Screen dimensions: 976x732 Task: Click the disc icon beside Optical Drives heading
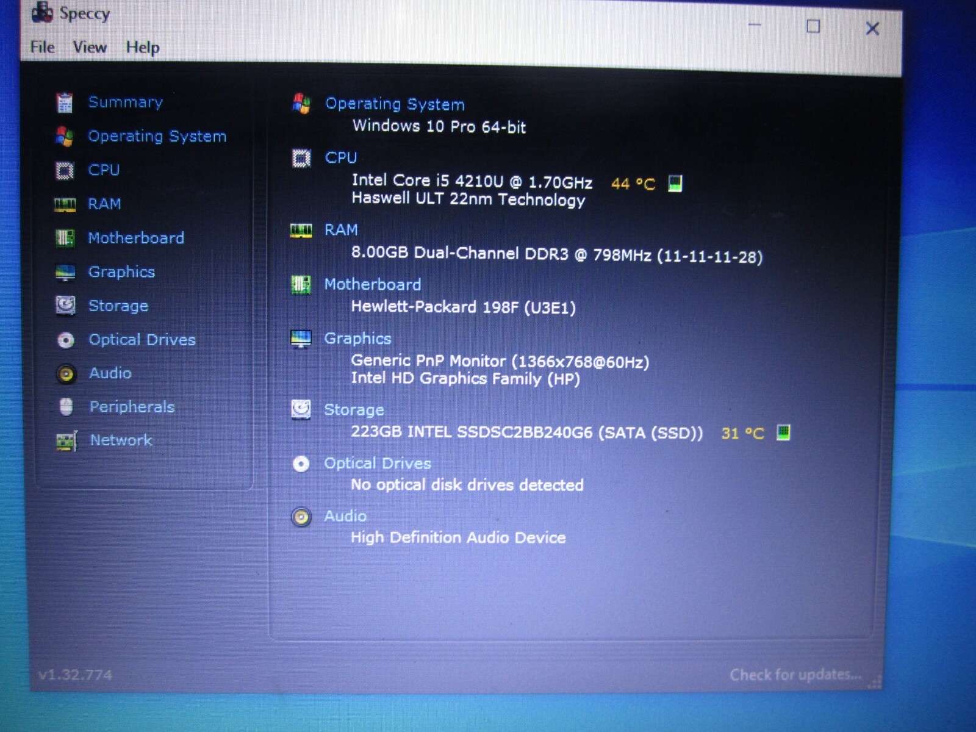(x=301, y=464)
